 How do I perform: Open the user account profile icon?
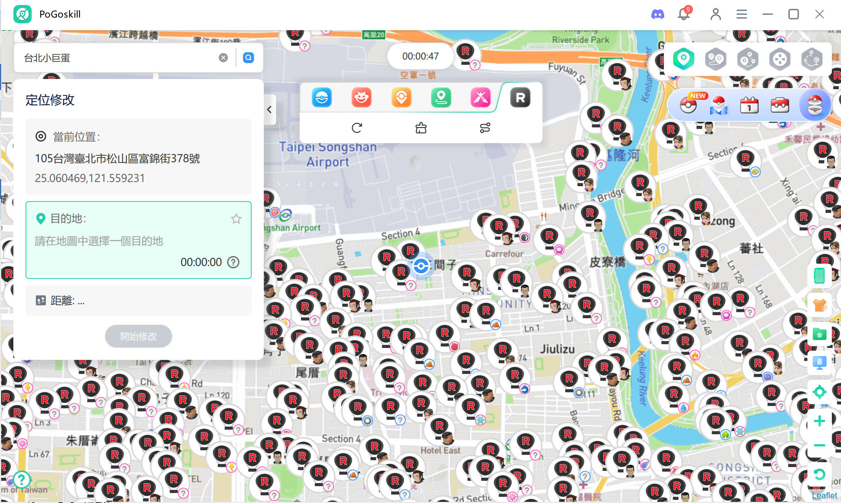point(715,14)
